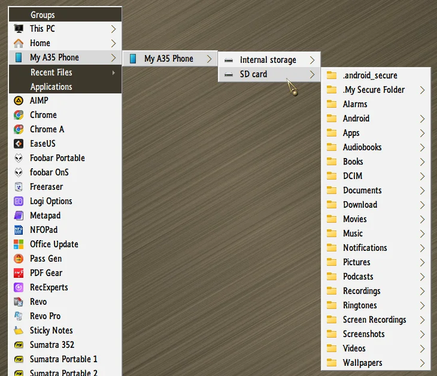Select My A35 Phone in main menu
Screen dimensions: 437x376
pyautogui.click(x=65, y=57)
